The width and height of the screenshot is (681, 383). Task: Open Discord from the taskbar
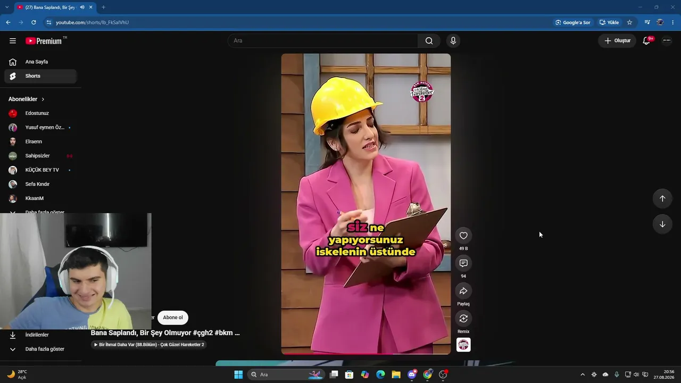click(412, 374)
